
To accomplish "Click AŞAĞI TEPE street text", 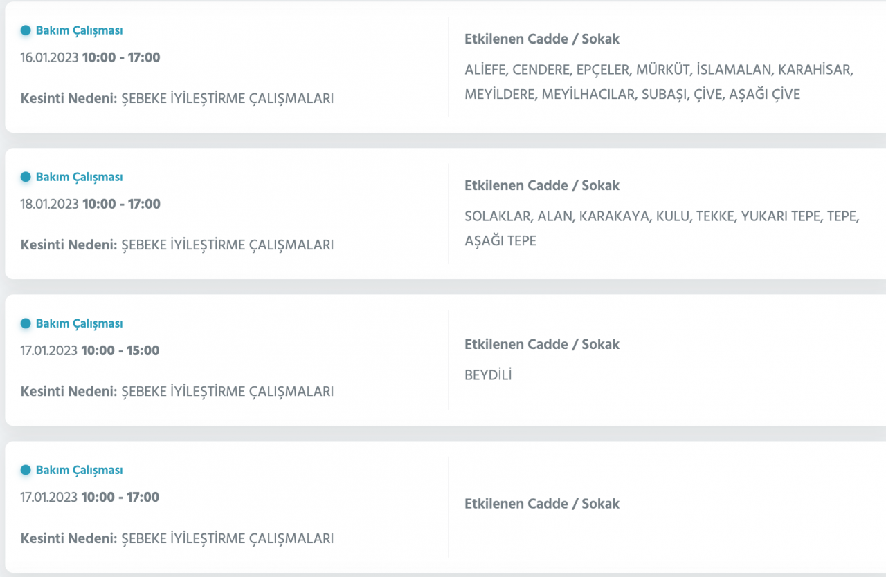I will coord(500,241).
